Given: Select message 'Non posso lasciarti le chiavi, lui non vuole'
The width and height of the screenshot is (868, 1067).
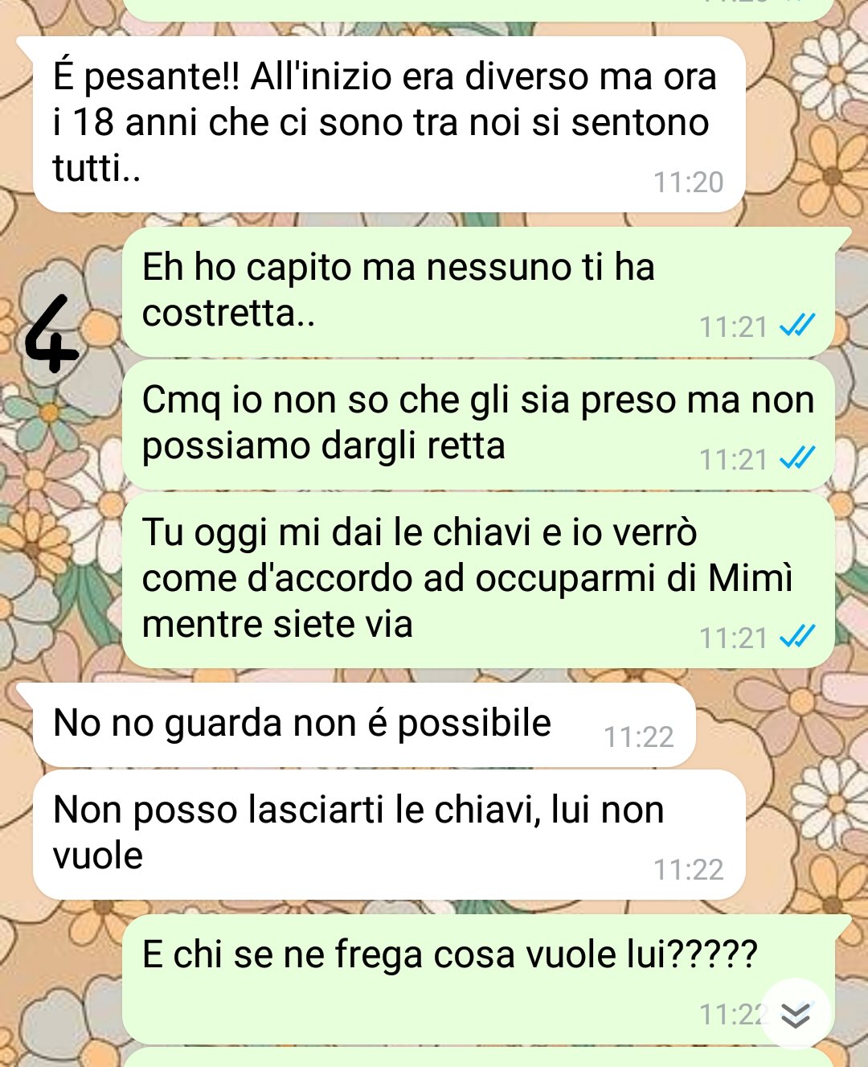Looking at the screenshot, I should [389, 835].
